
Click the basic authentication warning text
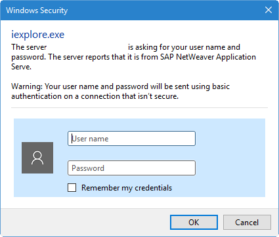[120, 91]
